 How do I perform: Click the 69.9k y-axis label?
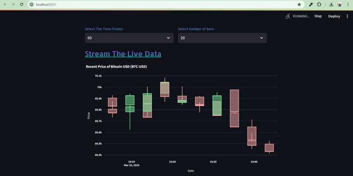(99, 99)
